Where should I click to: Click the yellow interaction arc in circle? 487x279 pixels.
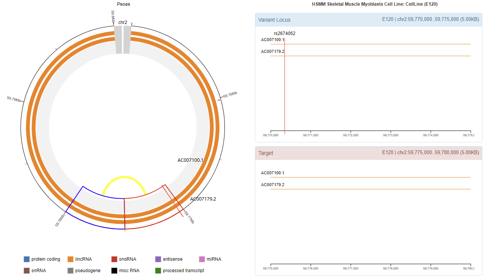(124, 177)
